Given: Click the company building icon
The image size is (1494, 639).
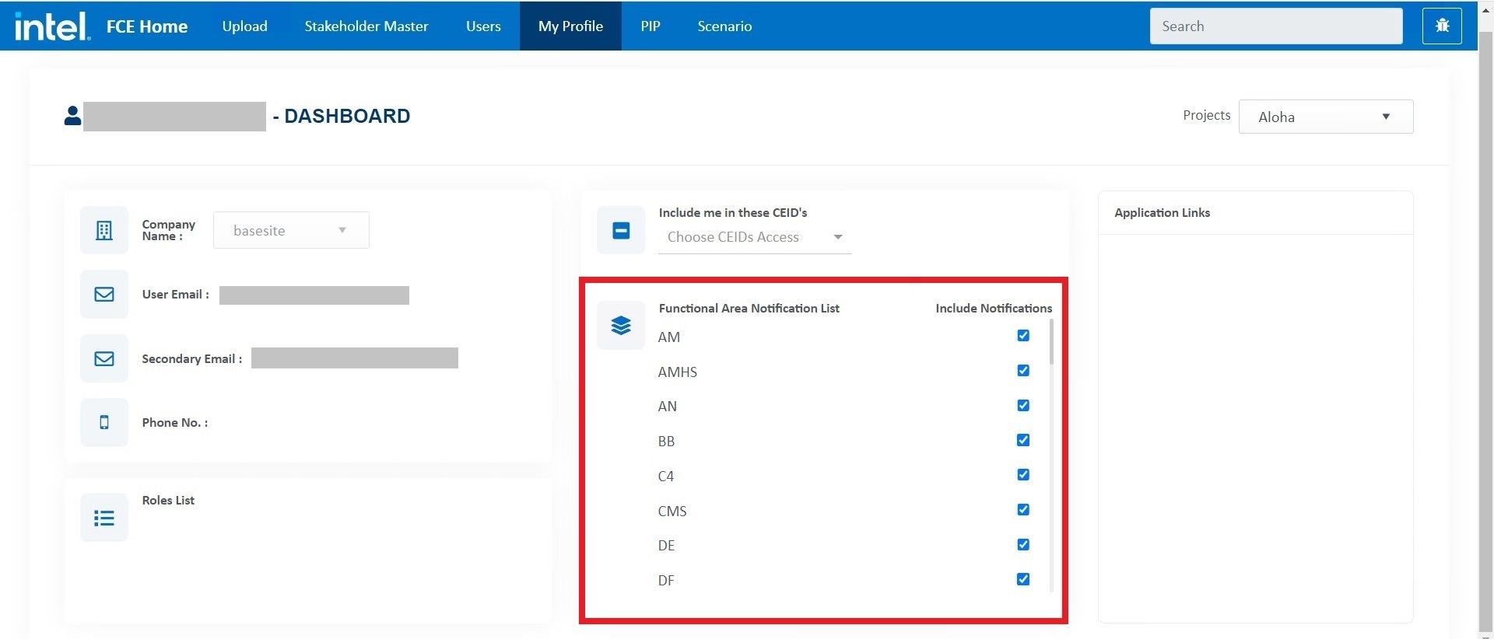Looking at the screenshot, I should (x=104, y=230).
